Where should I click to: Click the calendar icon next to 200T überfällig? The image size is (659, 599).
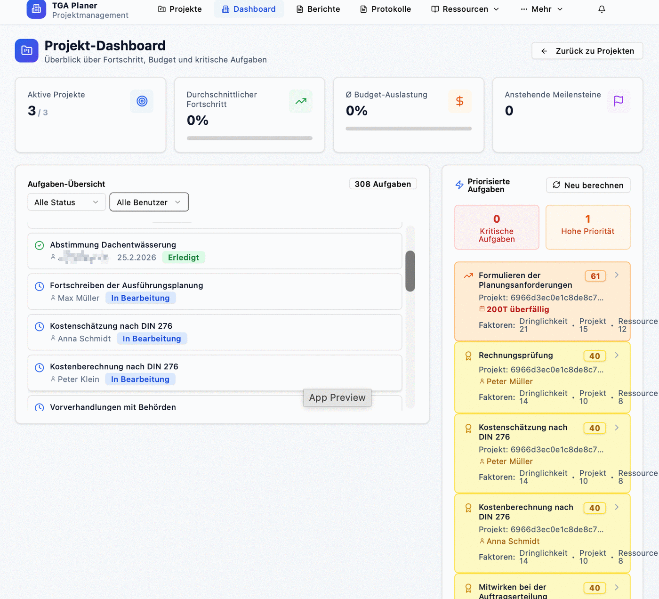pyautogui.click(x=482, y=309)
